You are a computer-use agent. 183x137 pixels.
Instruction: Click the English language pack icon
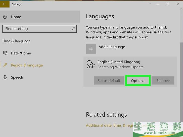90,64
